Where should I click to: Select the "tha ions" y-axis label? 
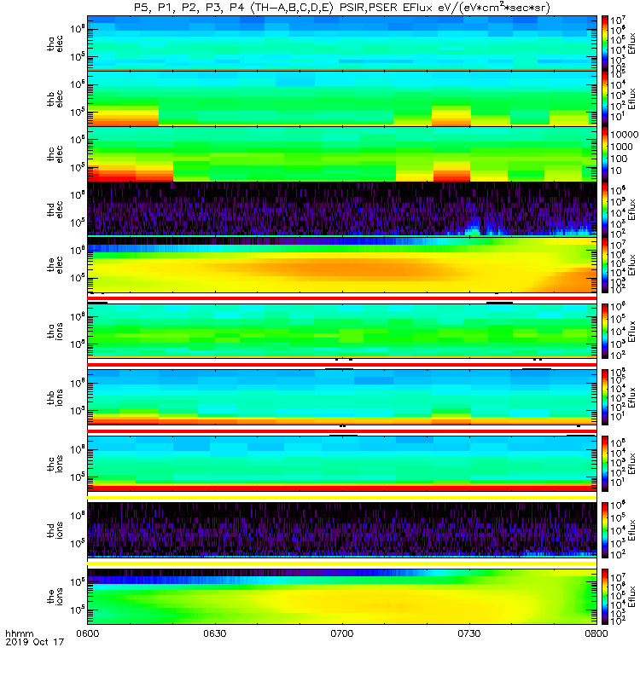(55, 331)
